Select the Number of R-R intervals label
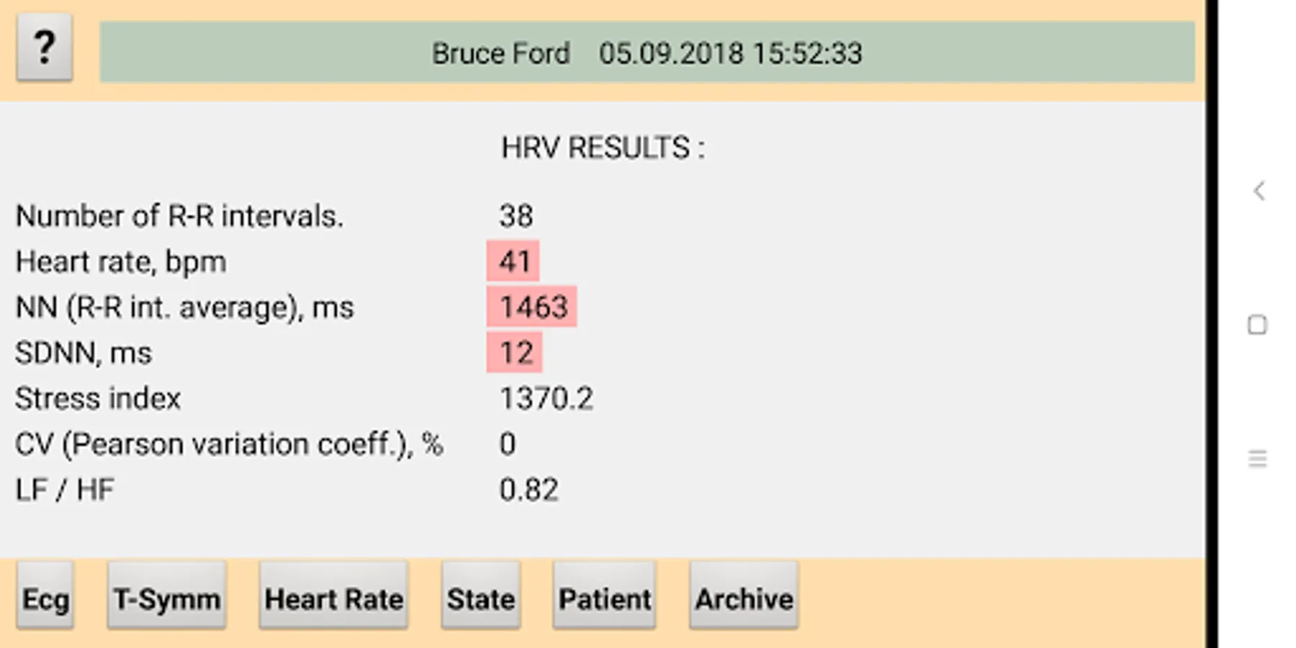 [179, 216]
